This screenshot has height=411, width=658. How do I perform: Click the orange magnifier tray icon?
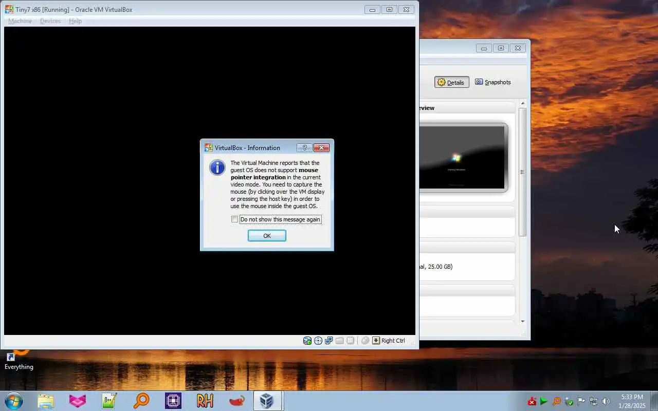556,401
